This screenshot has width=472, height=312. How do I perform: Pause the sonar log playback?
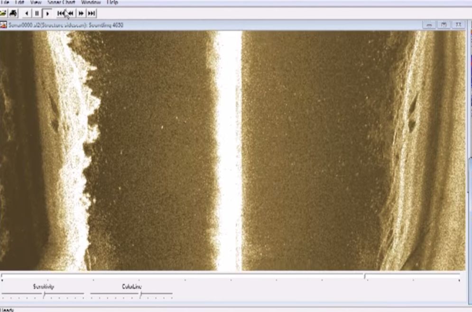click(37, 13)
